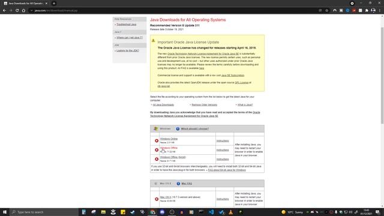Open the What is Java? link
The width and height of the screenshot is (384, 216).
tap(245, 105)
